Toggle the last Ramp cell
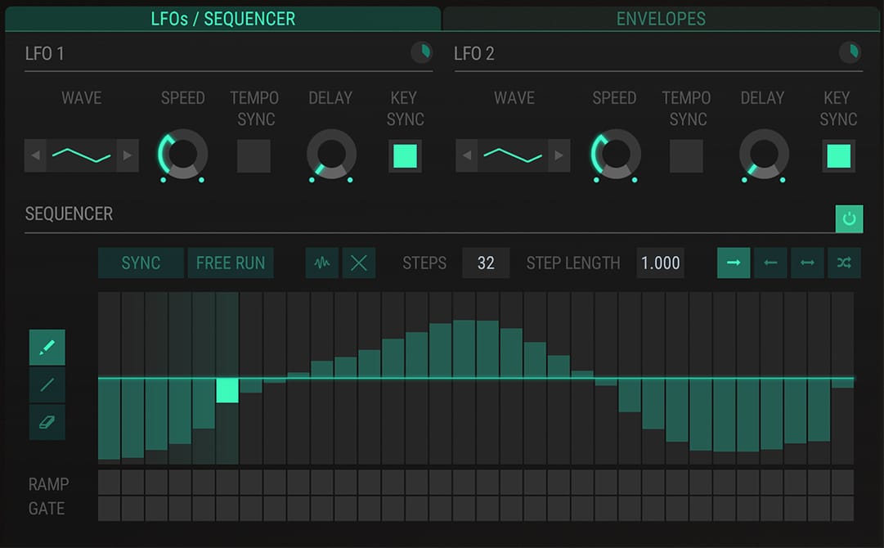Viewport: 884px width, 548px height. tap(842, 483)
